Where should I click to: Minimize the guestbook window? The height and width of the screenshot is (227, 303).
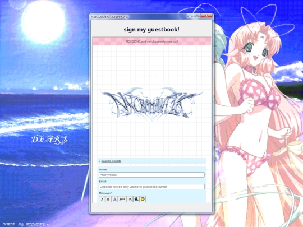pos(190,16)
